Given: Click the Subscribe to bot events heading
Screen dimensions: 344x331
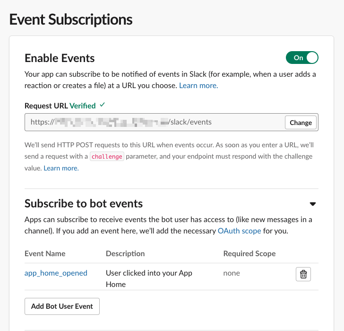Looking at the screenshot, I should [x=84, y=204].
